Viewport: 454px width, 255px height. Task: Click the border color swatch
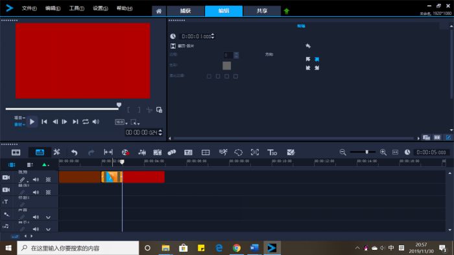point(227,66)
